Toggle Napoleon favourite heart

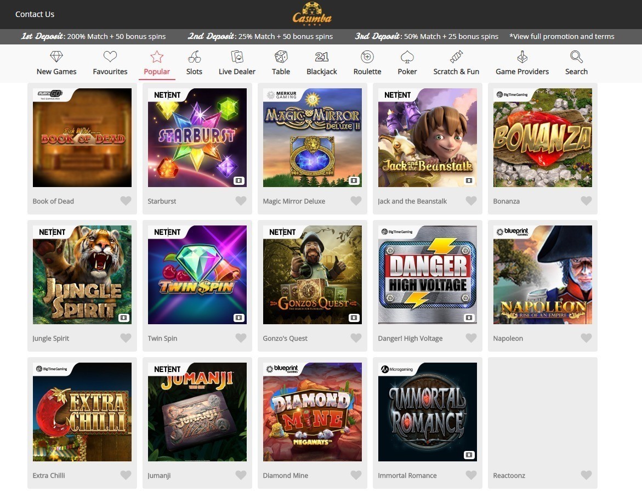tap(586, 338)
